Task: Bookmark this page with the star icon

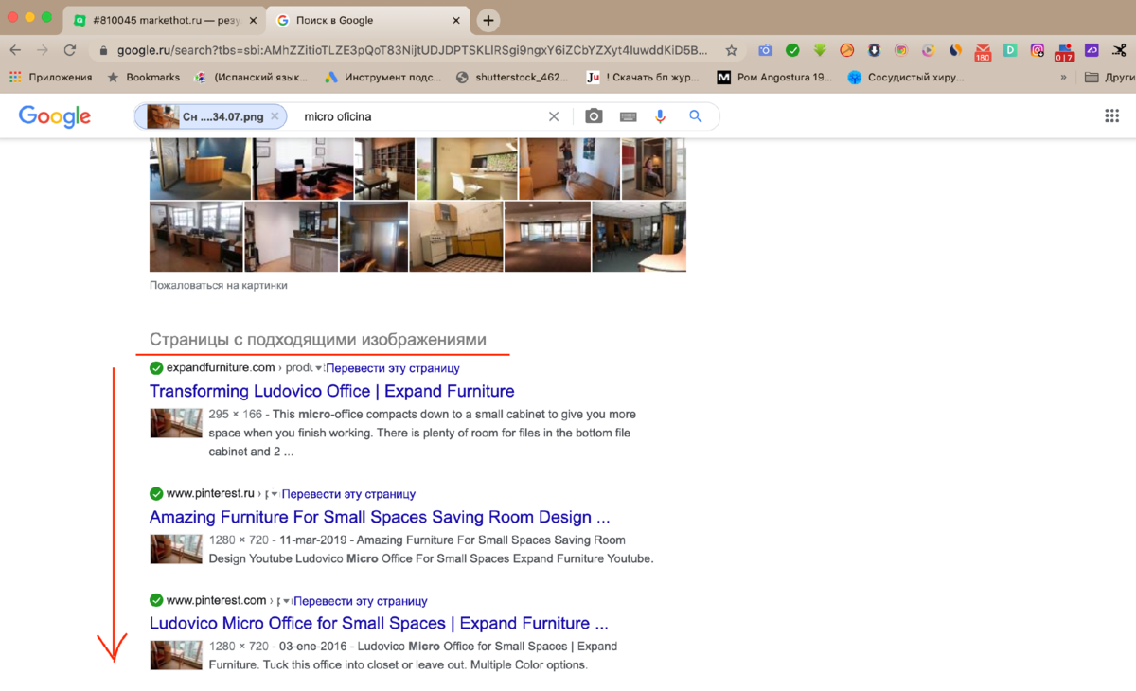Action: (x=731, y=50)
